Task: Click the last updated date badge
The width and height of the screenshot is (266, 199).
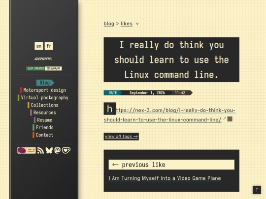Action: (x=44, y=68)
